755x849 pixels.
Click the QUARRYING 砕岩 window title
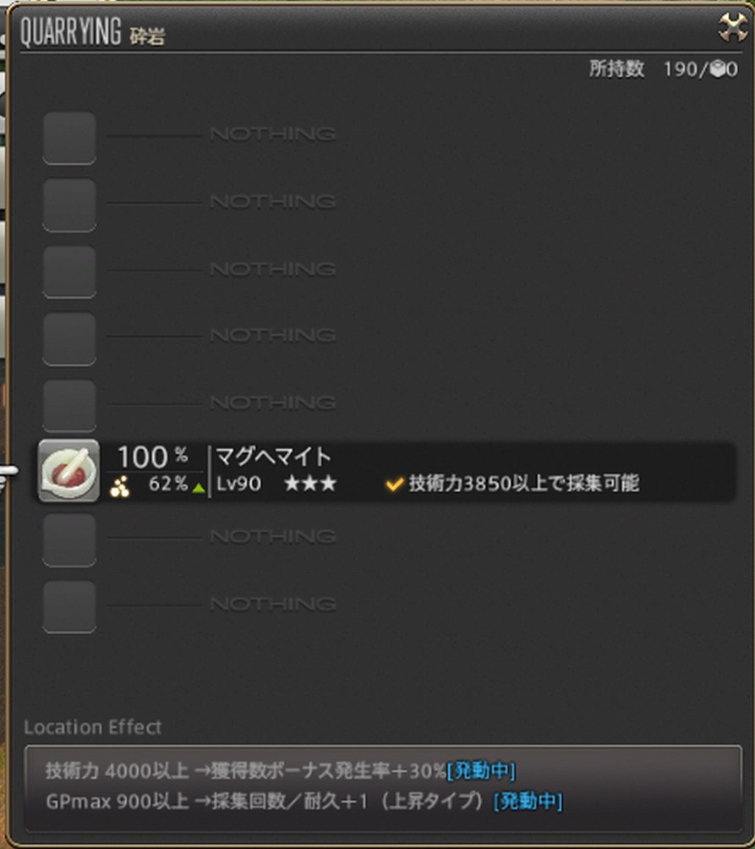[92, 32]
